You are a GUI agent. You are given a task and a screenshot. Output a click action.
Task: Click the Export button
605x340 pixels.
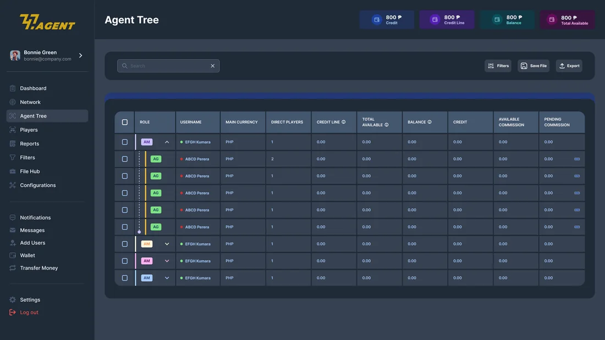point(569,66)
